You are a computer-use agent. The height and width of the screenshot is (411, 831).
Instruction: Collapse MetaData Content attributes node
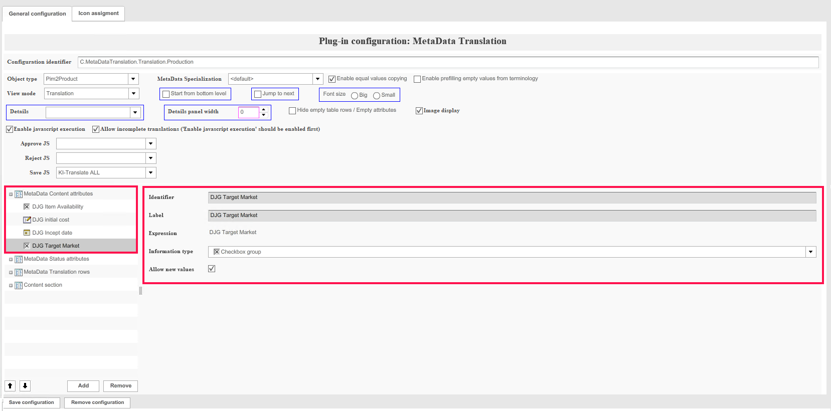pyautogui.click(x=11, y=194)
